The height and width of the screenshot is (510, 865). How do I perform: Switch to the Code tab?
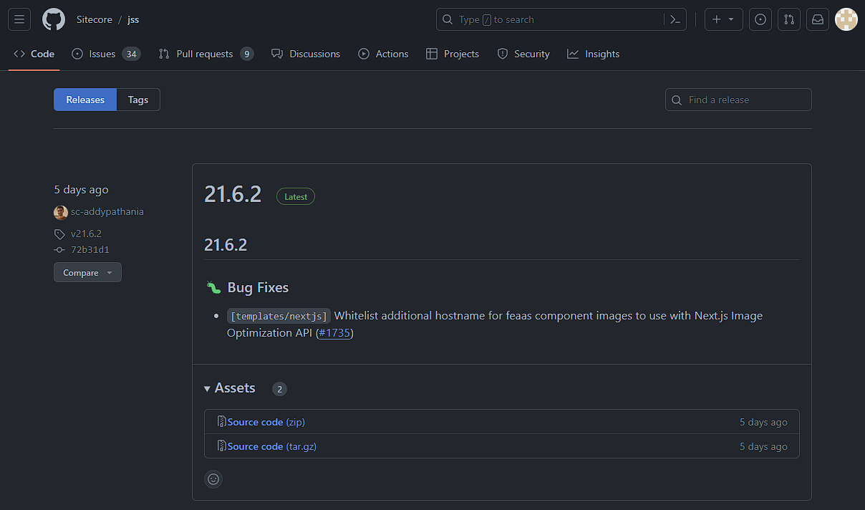(x=34, y=54)
